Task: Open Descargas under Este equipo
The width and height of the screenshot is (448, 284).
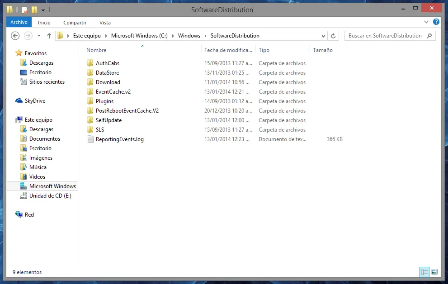Action: pos(41,129)
